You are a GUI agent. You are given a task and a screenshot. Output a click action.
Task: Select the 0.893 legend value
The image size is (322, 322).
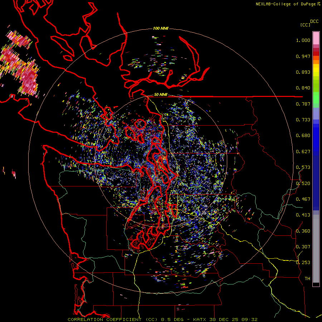(303, 72)
